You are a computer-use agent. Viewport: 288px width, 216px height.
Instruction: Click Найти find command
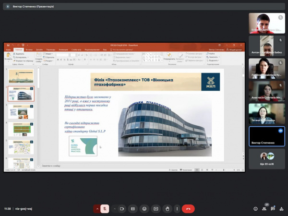[x=211, y=54]
